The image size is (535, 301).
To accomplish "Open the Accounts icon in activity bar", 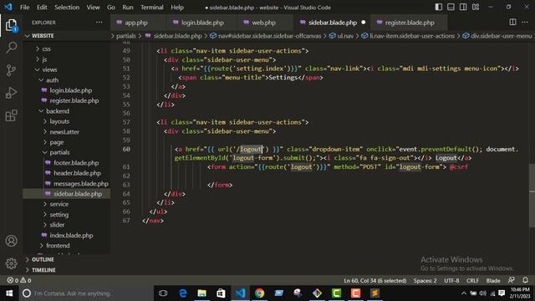I will pyautogui.click(x=11, y=241).
